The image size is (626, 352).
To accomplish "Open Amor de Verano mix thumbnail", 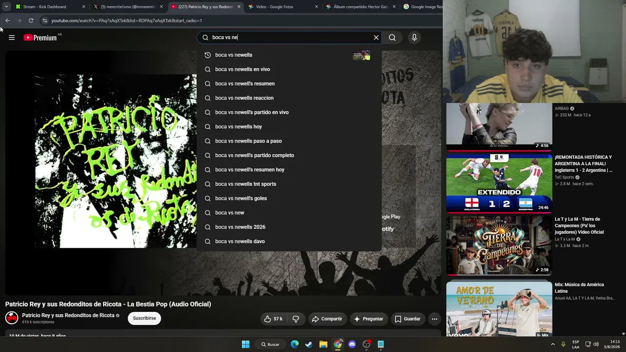I will [499, 308].
